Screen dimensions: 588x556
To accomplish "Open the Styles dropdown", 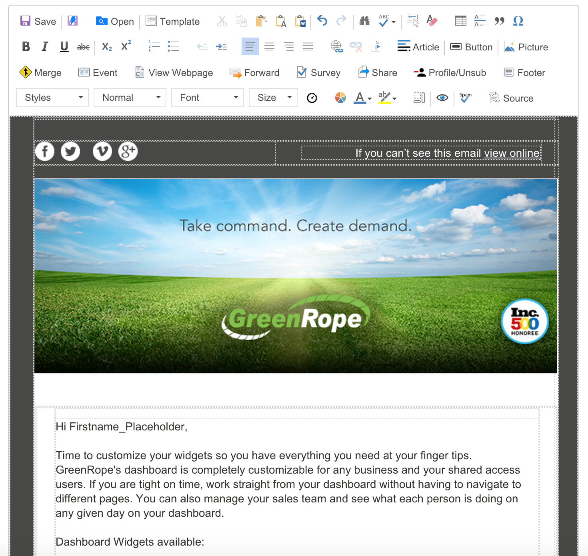I will point(52,98).
